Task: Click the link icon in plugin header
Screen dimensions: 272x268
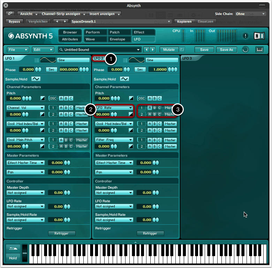Action: coord(10,14)
